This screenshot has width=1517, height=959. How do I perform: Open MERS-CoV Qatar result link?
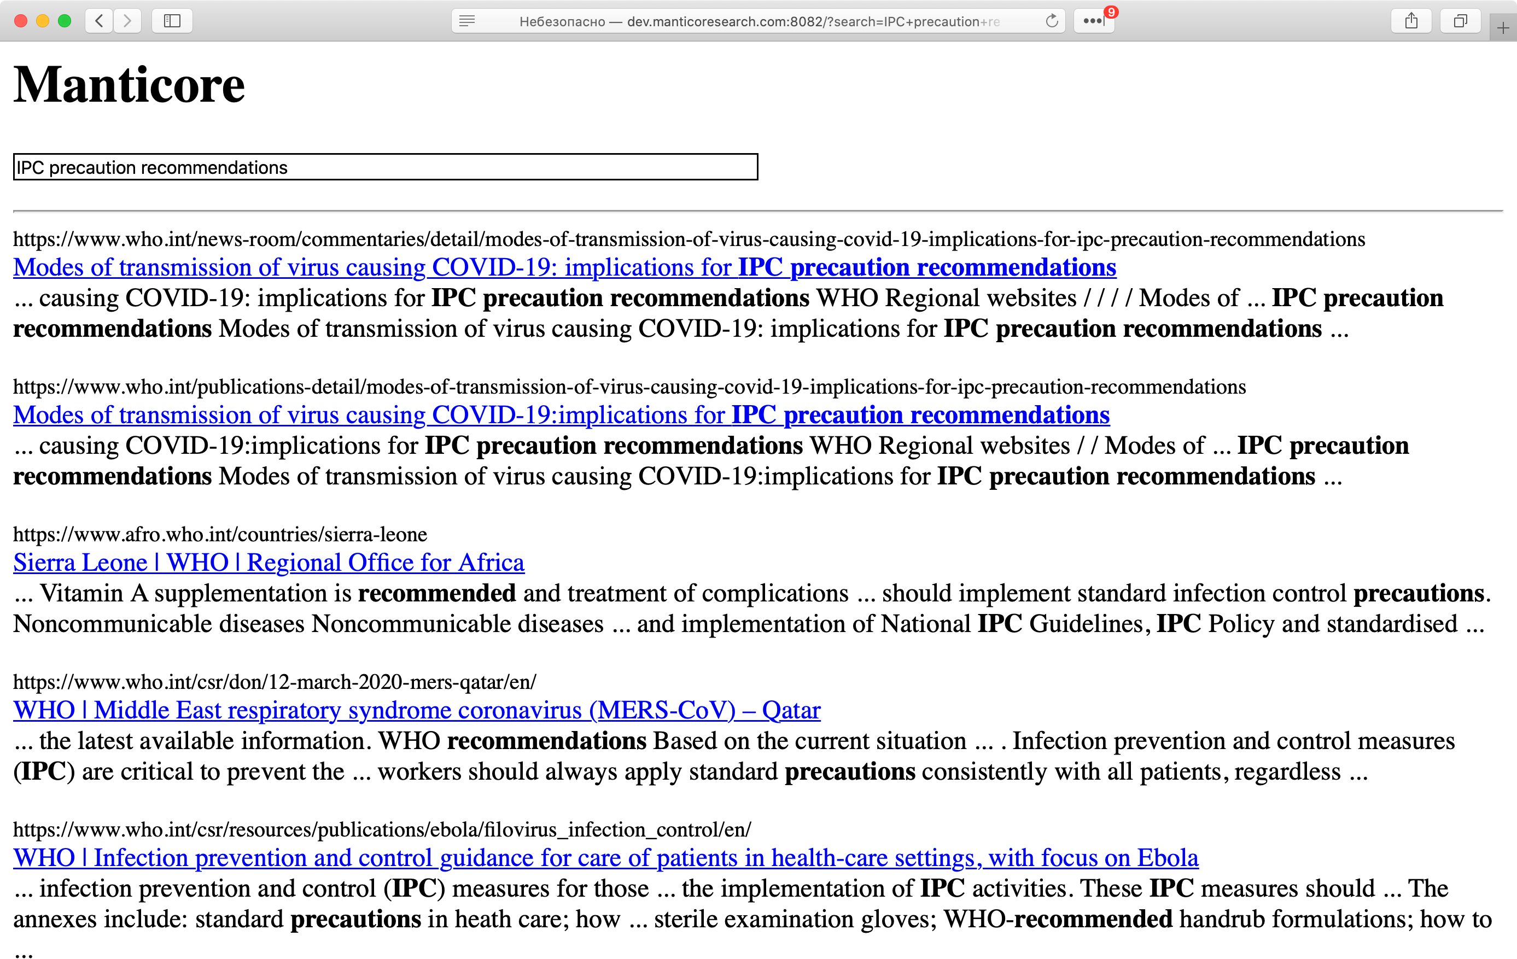[416, 710]
